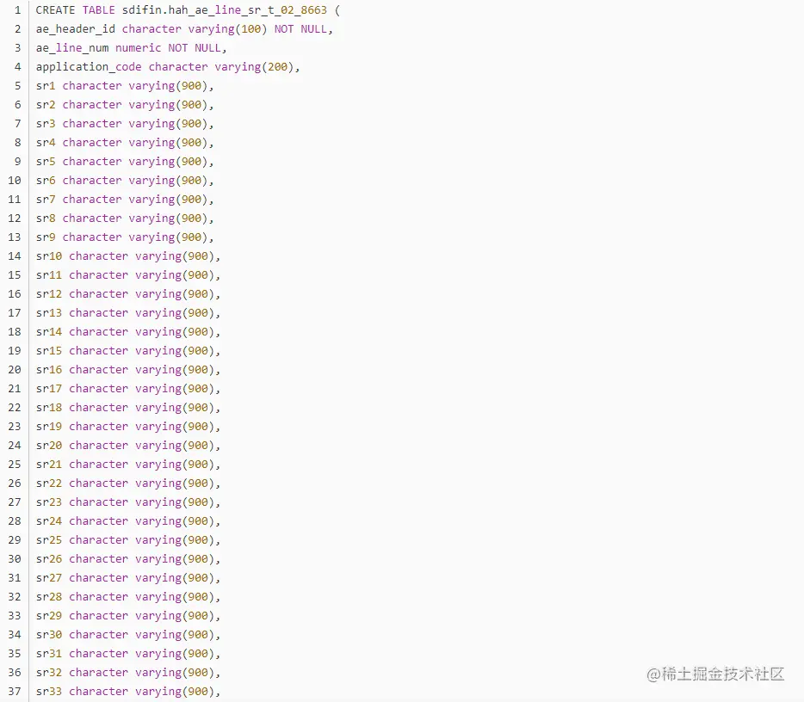Screen dimensions: 804x702
Task: Select the sr4 column definition line
Action: click(125, 143)
